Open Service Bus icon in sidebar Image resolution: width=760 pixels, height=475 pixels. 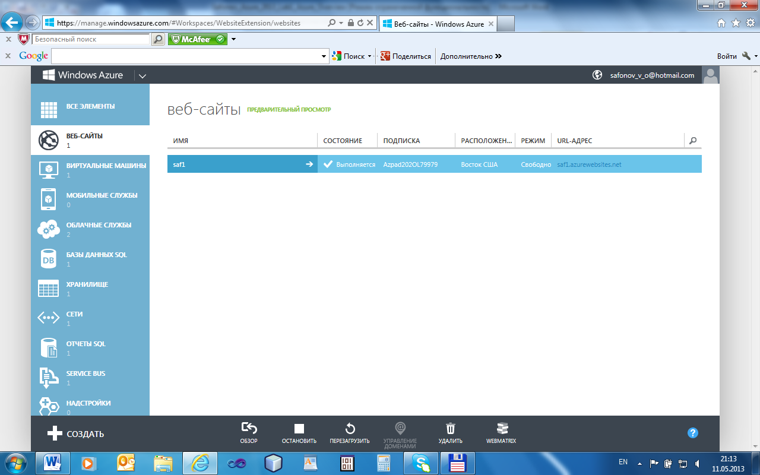click(49, 378)
